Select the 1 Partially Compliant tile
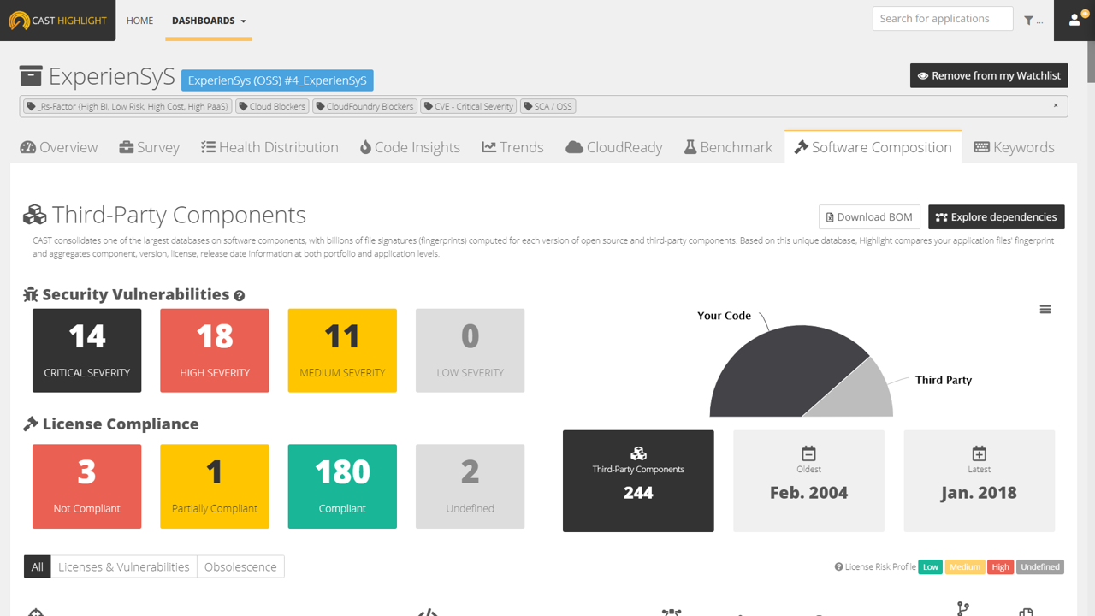Image resolution: width=1095 pixels, height=616 pixels. 215,486
